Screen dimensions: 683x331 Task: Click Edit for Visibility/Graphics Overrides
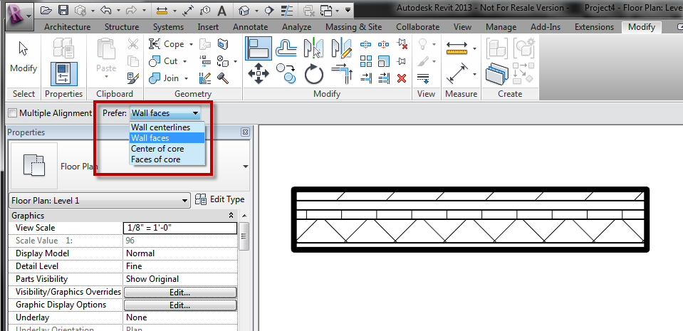[x=180, y=293]
